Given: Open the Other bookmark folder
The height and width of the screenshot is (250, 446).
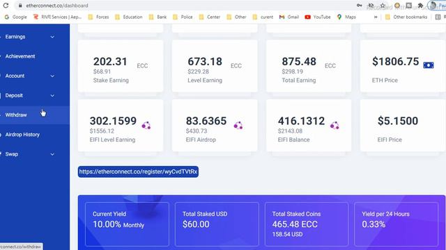Looking at the screenshot, I should pos(236,17).
